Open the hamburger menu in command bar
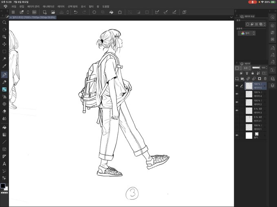This screenshot has height=207, width=277. [13, 12]
